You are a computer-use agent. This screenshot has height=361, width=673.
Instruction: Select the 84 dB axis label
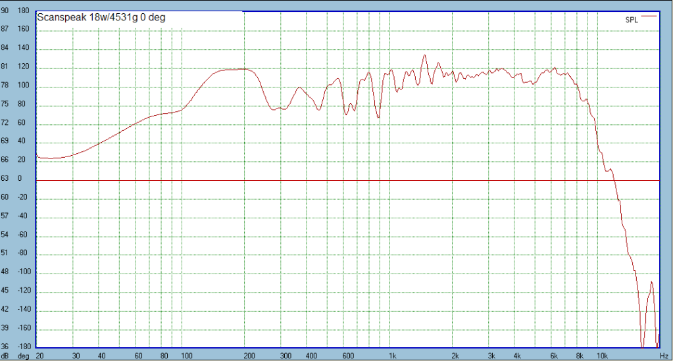(5, 47)
